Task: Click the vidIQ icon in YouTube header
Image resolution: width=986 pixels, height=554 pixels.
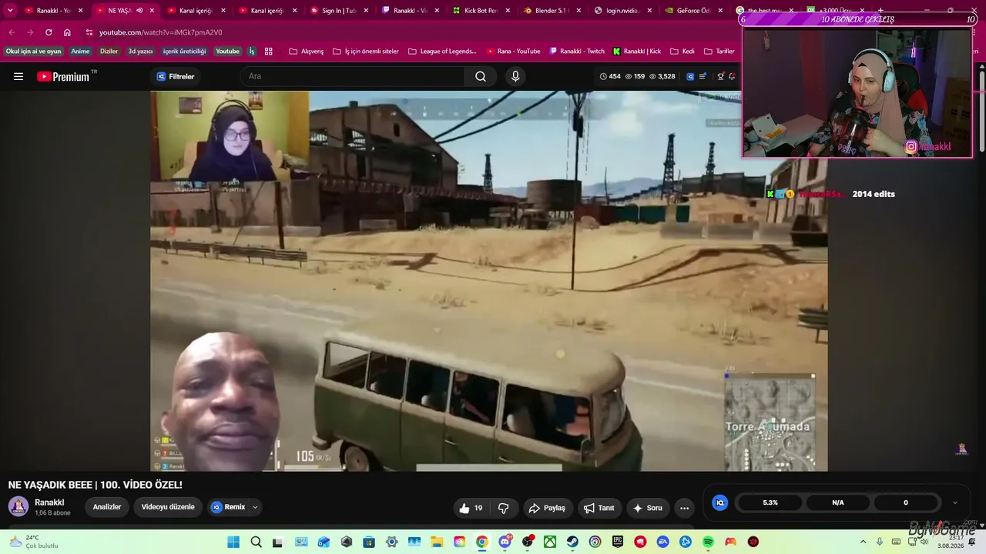Action: click(x=690, y=76)
